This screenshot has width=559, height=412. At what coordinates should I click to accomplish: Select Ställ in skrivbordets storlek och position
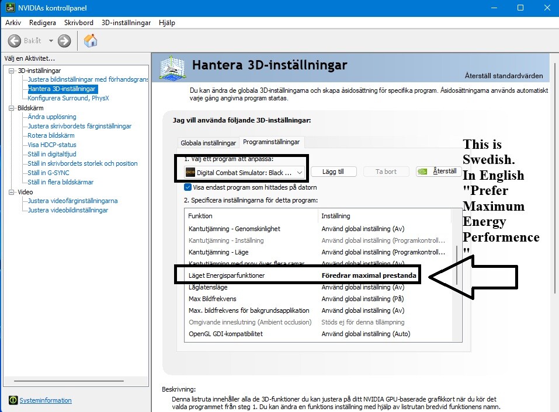click(82, 163)
